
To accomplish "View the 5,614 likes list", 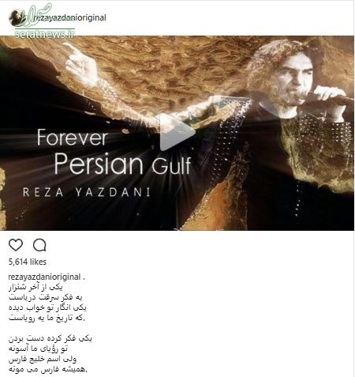I will [x=28, y=262].
